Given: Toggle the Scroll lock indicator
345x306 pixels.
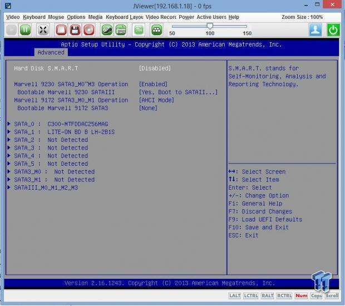Looking at the screenshot, I should (332, 295).
